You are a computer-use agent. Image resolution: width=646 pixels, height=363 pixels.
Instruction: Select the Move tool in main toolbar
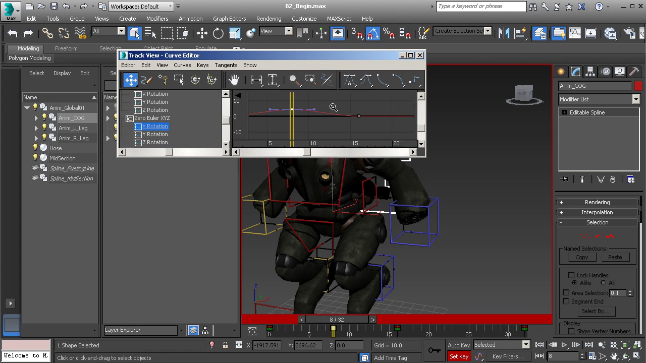[202, 33]
